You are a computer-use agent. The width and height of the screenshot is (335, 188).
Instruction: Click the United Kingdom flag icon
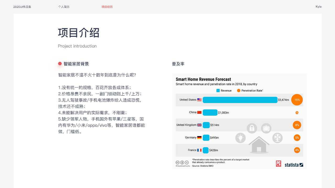[x=199, y=125]
